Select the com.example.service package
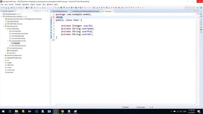This screenshot has width=203, height=114. pyautogui.click(x=18, y=46)
